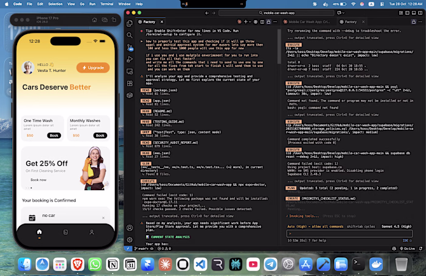
Task: Split the left editor group
Action: pos(262,22)
